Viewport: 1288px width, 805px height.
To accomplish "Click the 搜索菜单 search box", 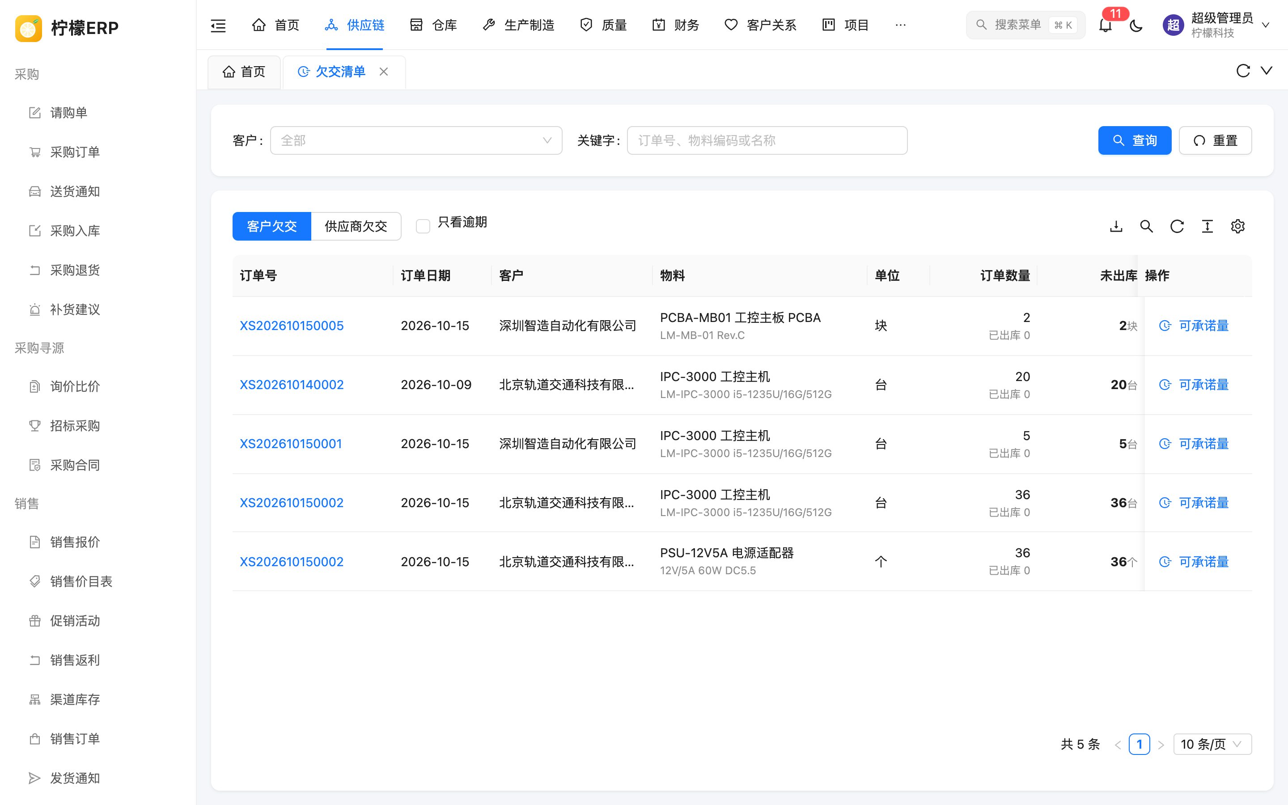I will click(1025, 25).
